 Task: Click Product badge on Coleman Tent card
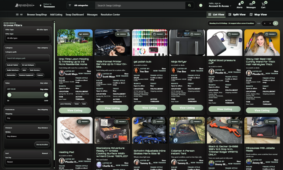pyautogui.click(x=195, y=122)
